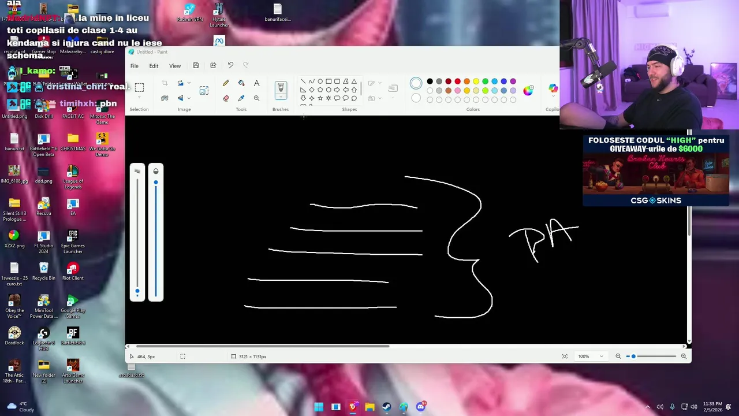Select the League of Legends desktop icon
This screenshot has width=739, height=416.
point(73,177)
